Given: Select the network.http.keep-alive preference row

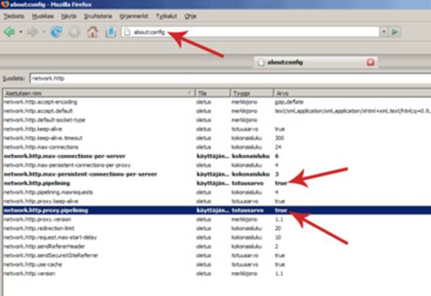Looking at the screenshot, I should pyautogui.click(x=217, y=129).
